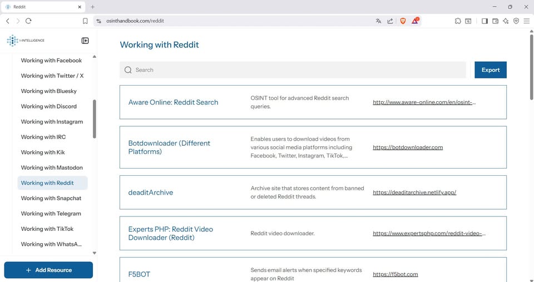Click the 'Reddit video downloader.' description
Viewport: 534px width, 282px height.
coord(283,233)
